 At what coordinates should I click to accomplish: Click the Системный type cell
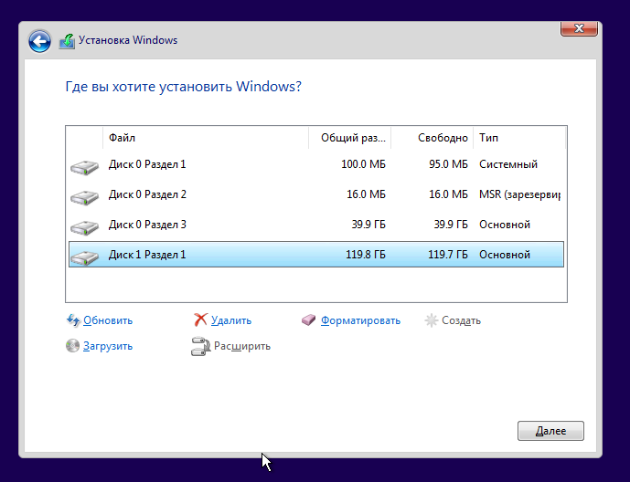508,164
